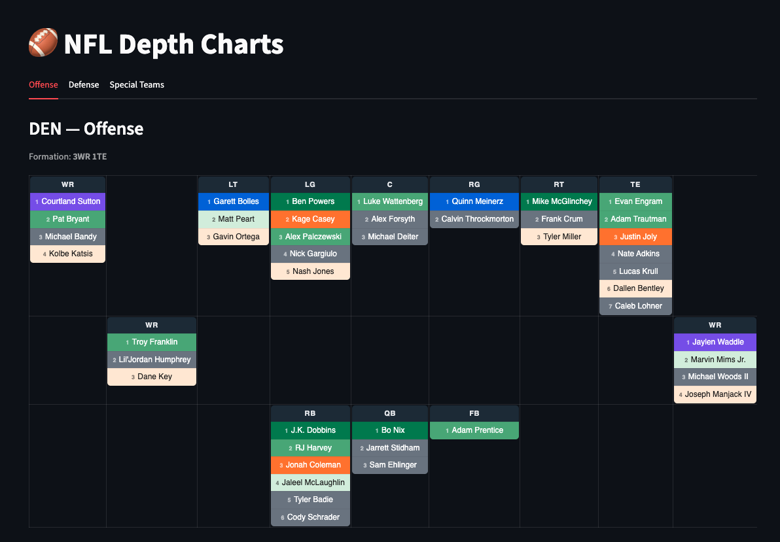Viewport: 780px width, 542px height.
Task: Click Tyler Badie entry
Action: pos(310,500)
